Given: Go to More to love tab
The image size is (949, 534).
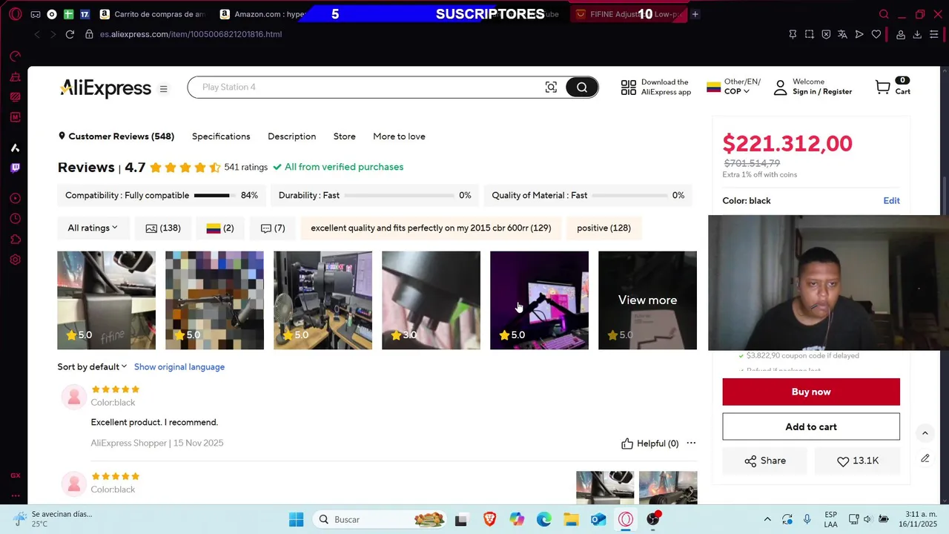Looking at the screenshot, I should tap(399, 136).
